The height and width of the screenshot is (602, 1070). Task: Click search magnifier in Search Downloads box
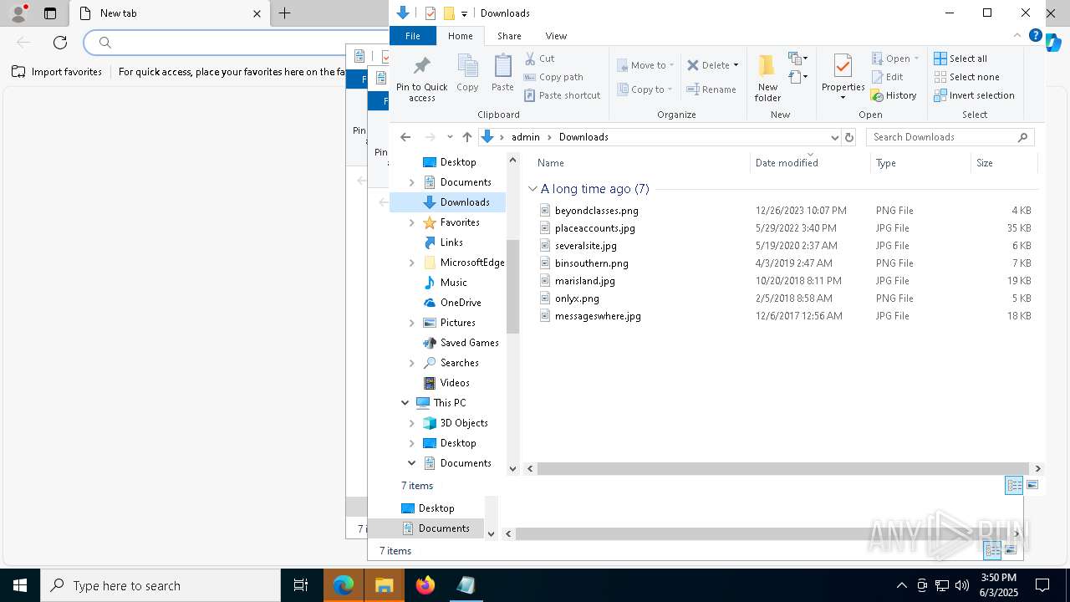click(1022, 137)
